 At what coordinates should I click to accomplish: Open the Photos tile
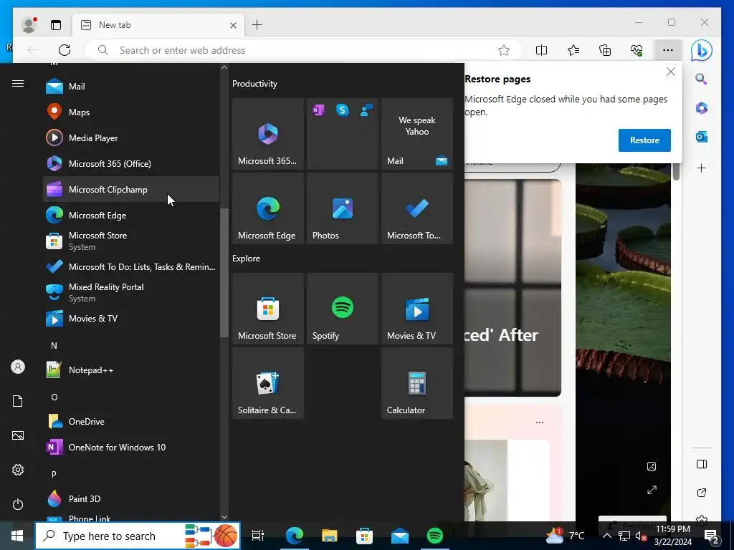[x=343, y=208]
